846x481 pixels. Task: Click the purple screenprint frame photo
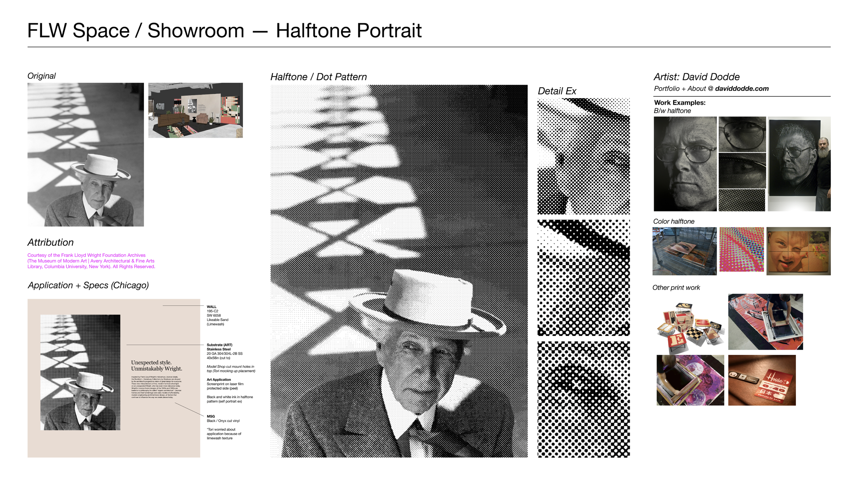(x=690, y=380)
